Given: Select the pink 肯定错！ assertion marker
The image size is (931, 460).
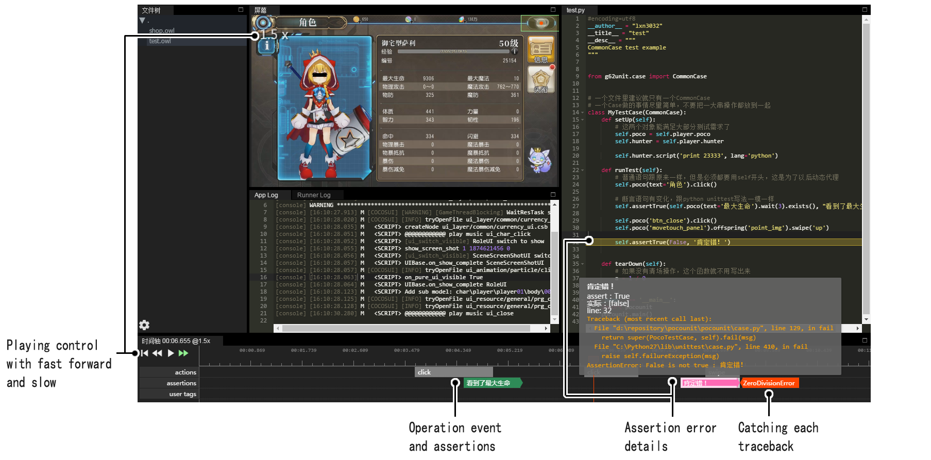Looking at the screenshot, I should [x=710, y=383].
